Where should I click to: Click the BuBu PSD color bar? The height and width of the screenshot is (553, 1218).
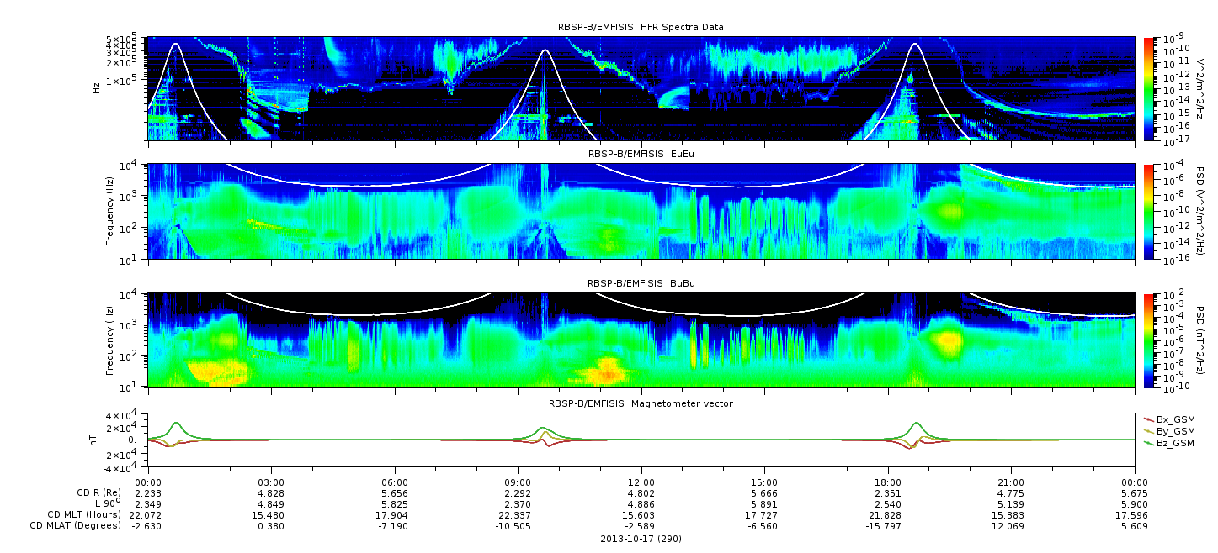(1150, 340)
